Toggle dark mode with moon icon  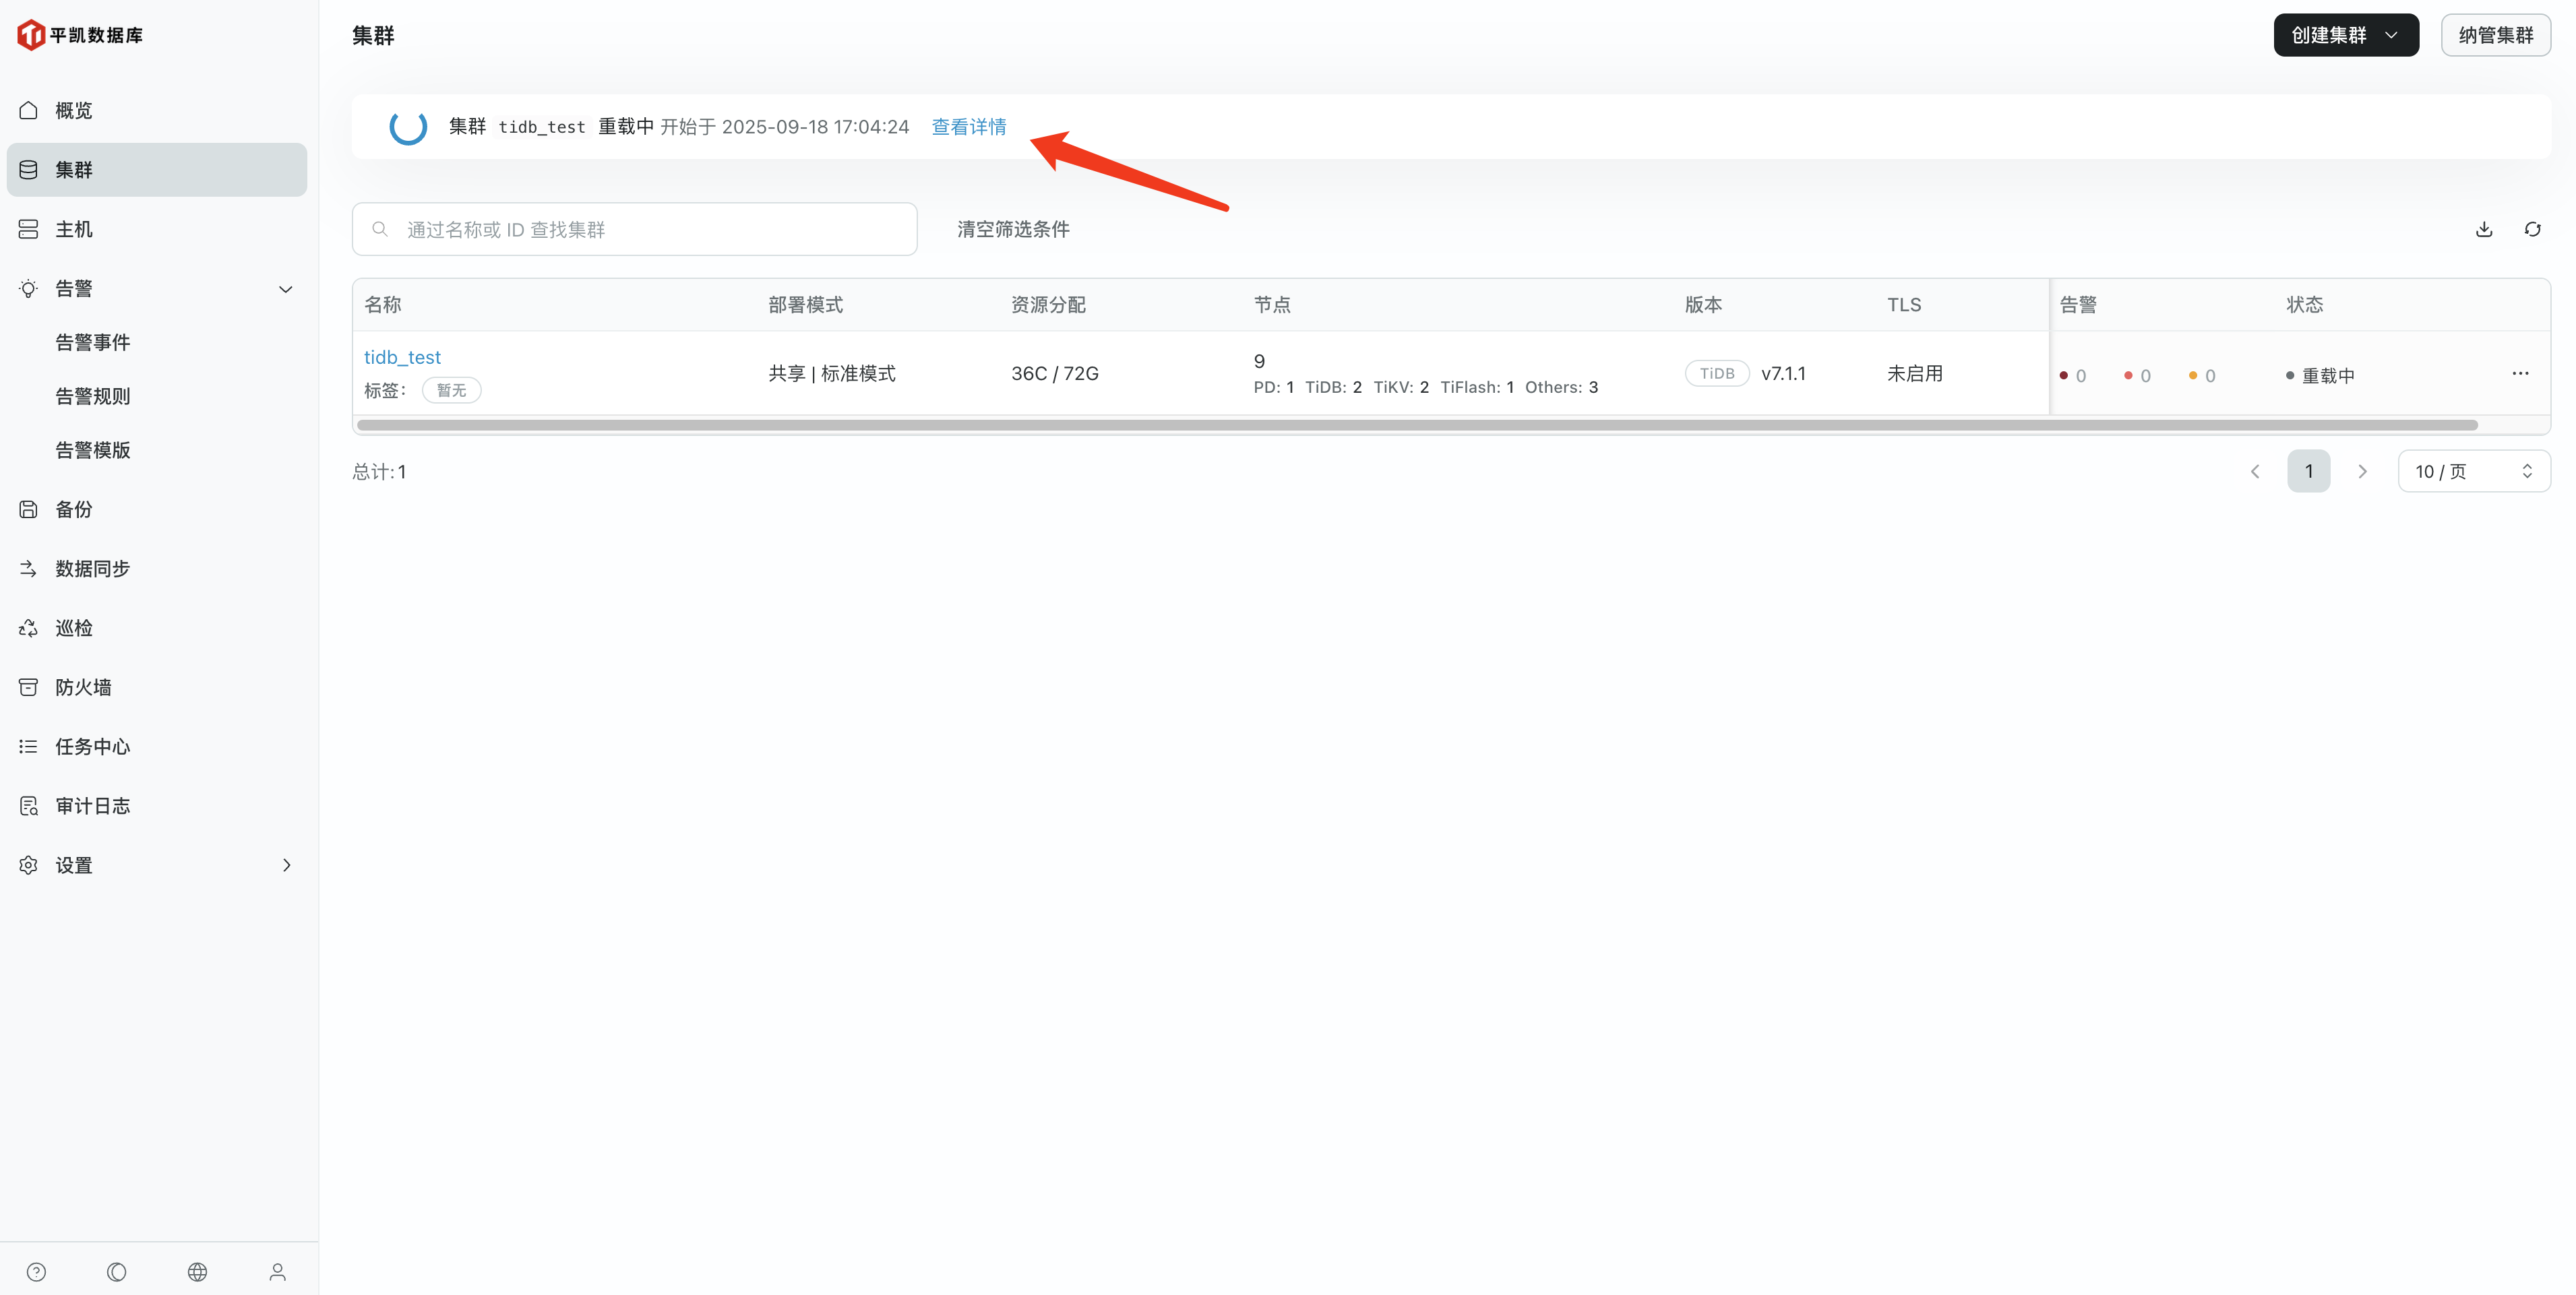click(116, 1271)
